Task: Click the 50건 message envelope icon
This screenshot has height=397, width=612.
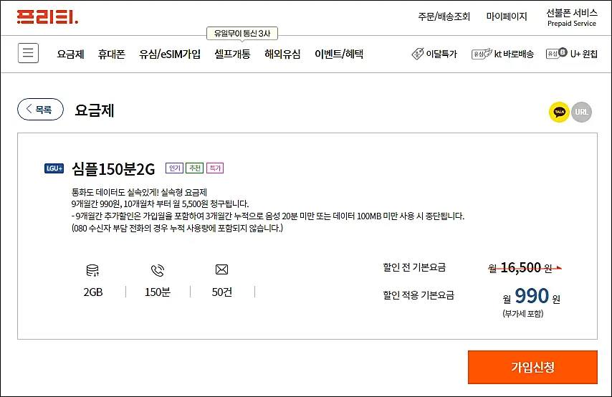Action: pos(221,269)
